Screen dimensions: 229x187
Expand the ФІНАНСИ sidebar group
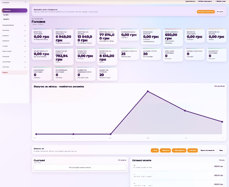pyautogui.click(x=14, y=41)
